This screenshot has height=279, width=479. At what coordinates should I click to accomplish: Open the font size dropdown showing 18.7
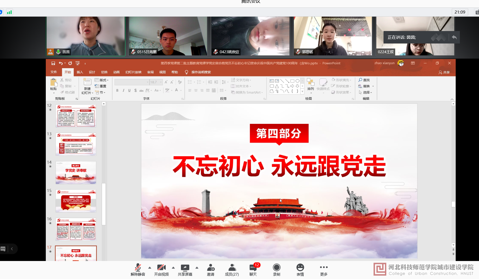161,82
